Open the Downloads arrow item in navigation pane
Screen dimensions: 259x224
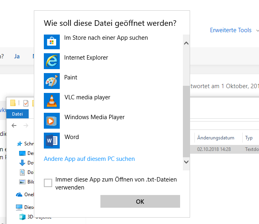pyautogui.click(x=26, y=163)
